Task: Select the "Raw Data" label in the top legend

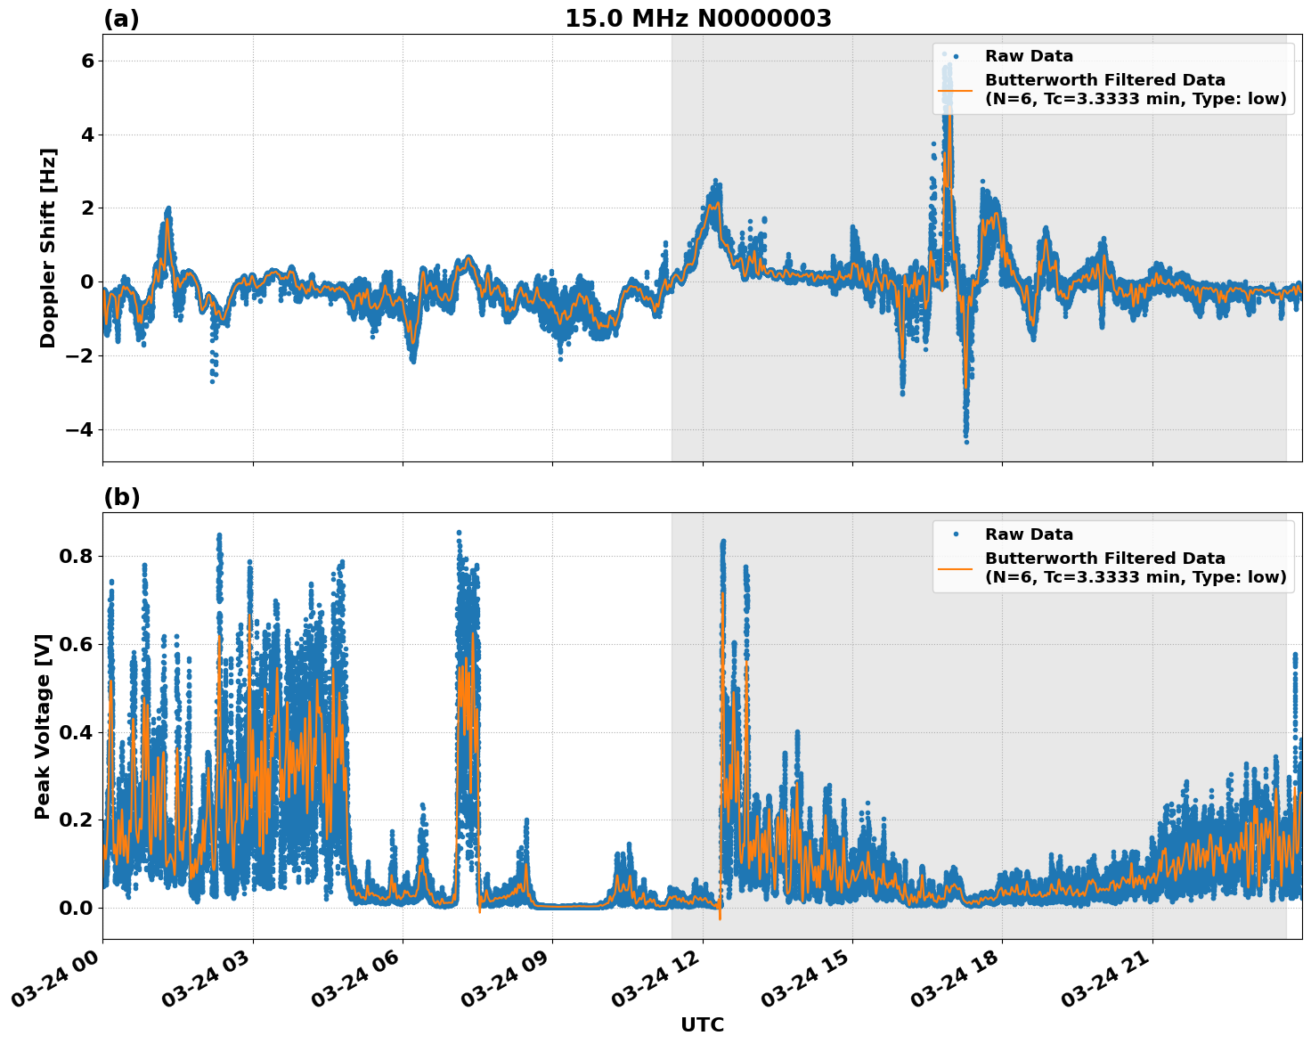Action: [1029, 57]
